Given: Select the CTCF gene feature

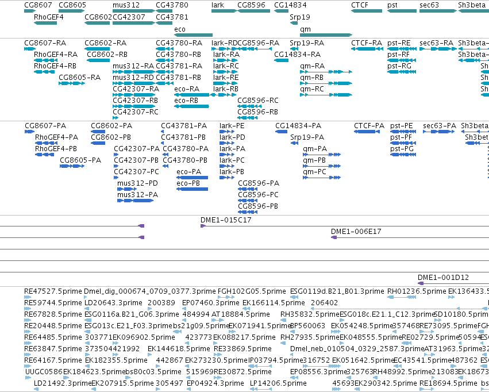Looking at the screenshot, I should pos(367,11).
